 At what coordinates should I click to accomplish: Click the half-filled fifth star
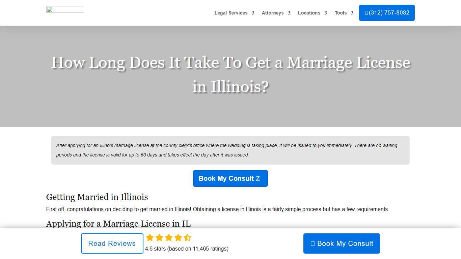coord(188,238)
